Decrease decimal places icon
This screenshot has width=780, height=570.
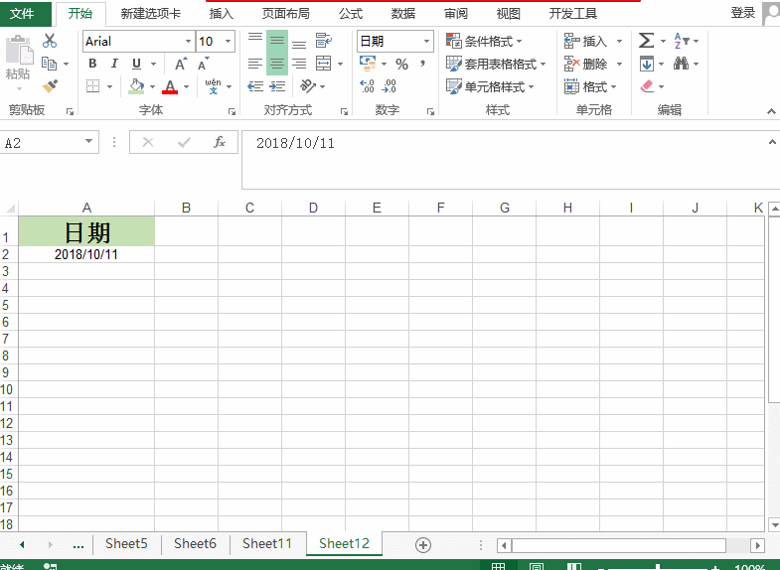(x=389, y=86)
